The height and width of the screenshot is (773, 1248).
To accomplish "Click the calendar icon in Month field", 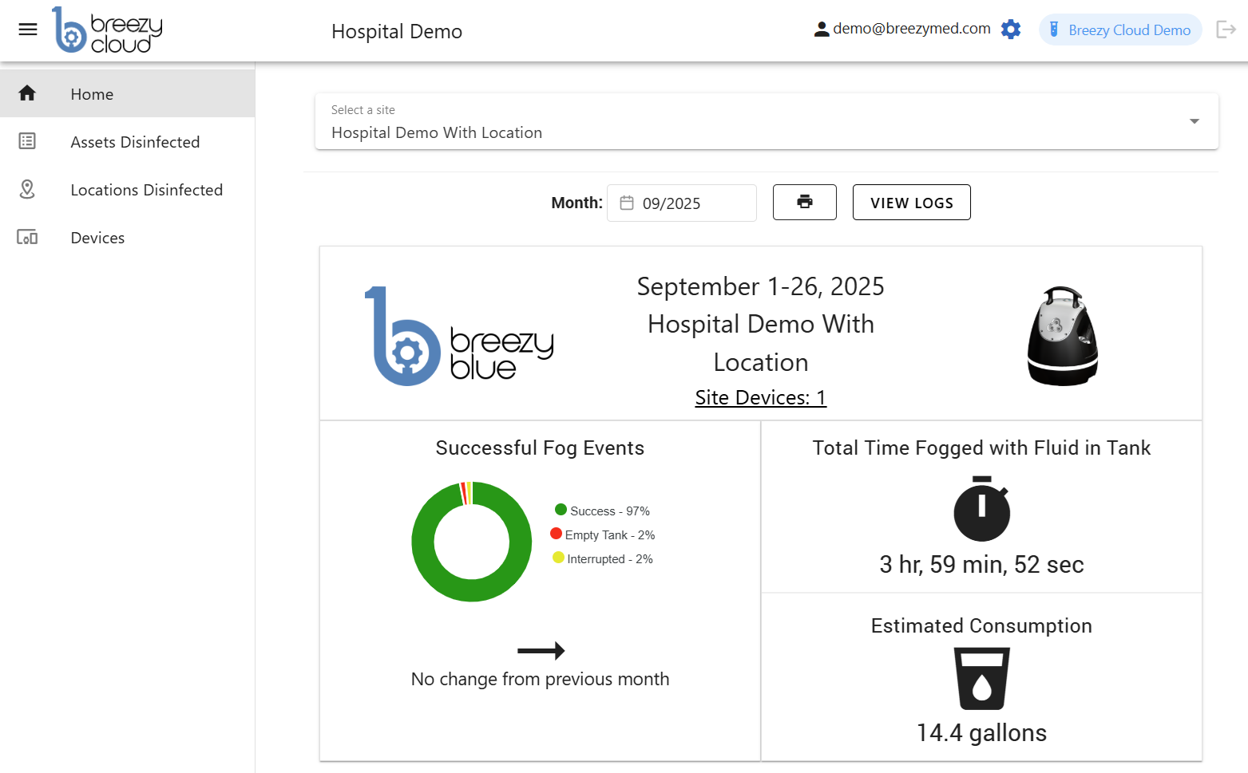I will point(627,203).
